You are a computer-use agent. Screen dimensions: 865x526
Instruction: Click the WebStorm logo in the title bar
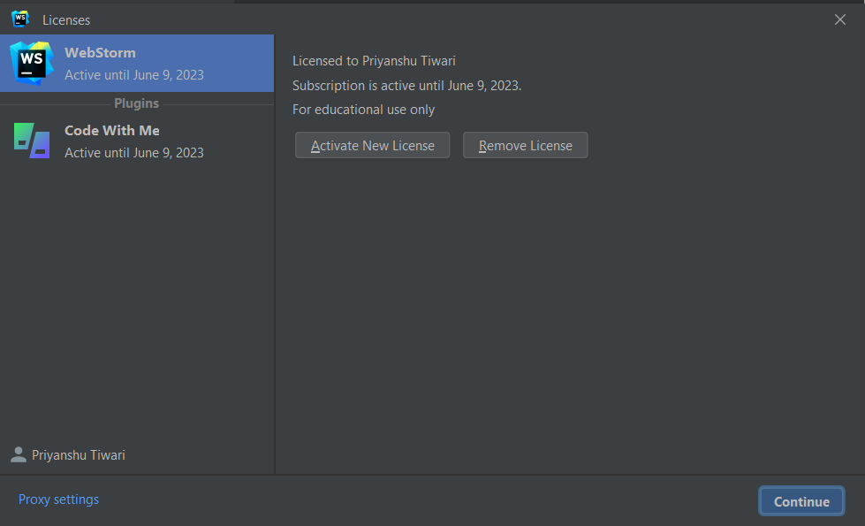pos(20,19)
